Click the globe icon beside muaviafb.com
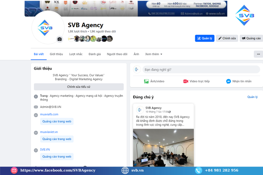The height and width of the screenshot is (175, 263). tap(36, 115)
